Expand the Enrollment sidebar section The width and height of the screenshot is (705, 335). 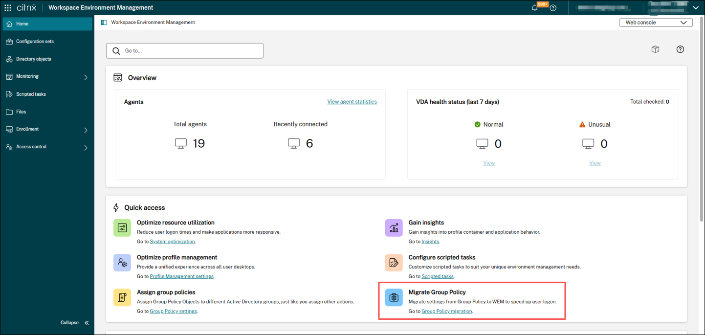pyautogui.click(x=86, y=129)
